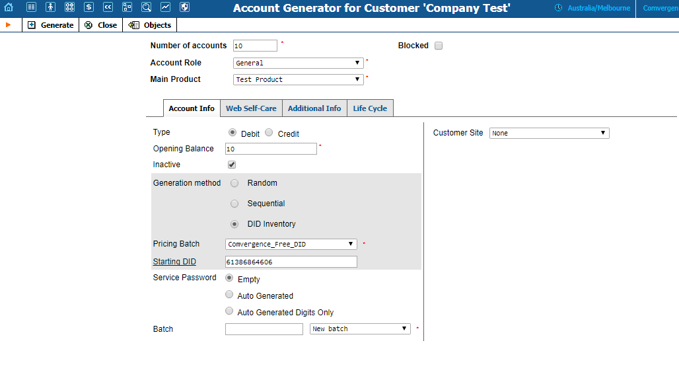The width and height of the screenshot is (679, 388).
Task: Uncheck the Inactive checkbox
Action: click(232, 165)
